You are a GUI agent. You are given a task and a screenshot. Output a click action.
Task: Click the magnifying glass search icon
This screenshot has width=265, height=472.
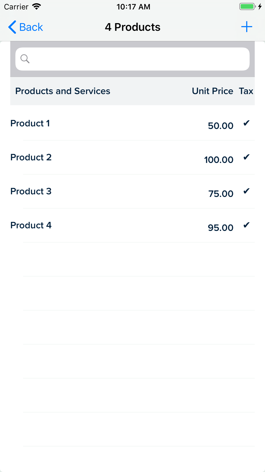click(25, 59)
